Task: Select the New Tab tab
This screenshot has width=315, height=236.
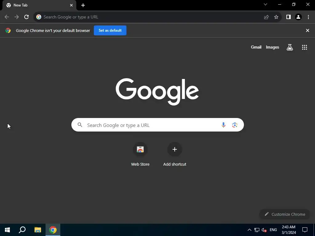Action: click(x=39, y=5)
